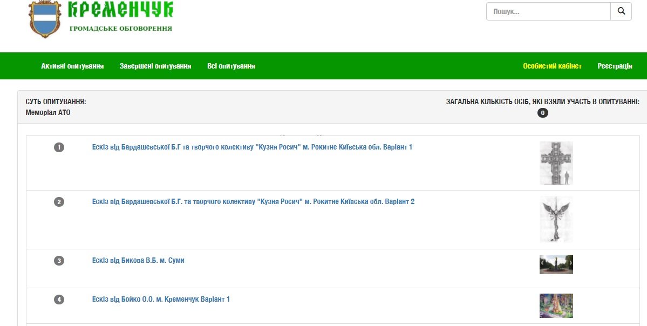Open the angel statue sketch thumbnail
647x326 pixels.
(x=556, y=220)
